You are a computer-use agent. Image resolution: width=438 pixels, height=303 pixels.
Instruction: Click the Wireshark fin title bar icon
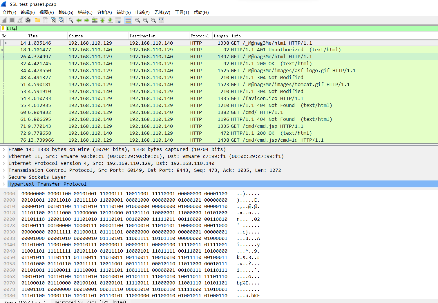point(3,4)
